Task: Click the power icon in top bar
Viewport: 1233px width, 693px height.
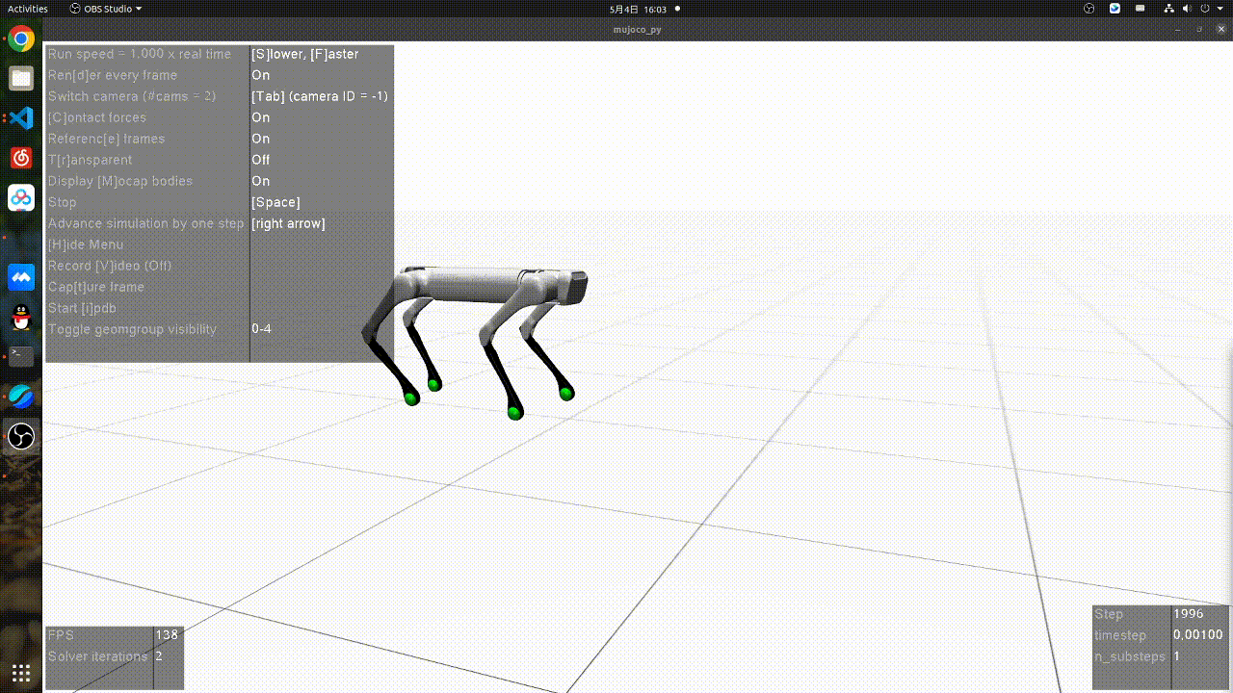Action: [x=1204, y=9]
